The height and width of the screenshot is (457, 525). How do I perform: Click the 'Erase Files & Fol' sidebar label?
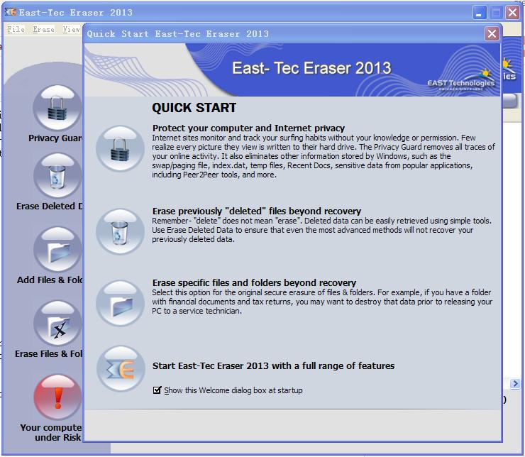tap(48, 354)
